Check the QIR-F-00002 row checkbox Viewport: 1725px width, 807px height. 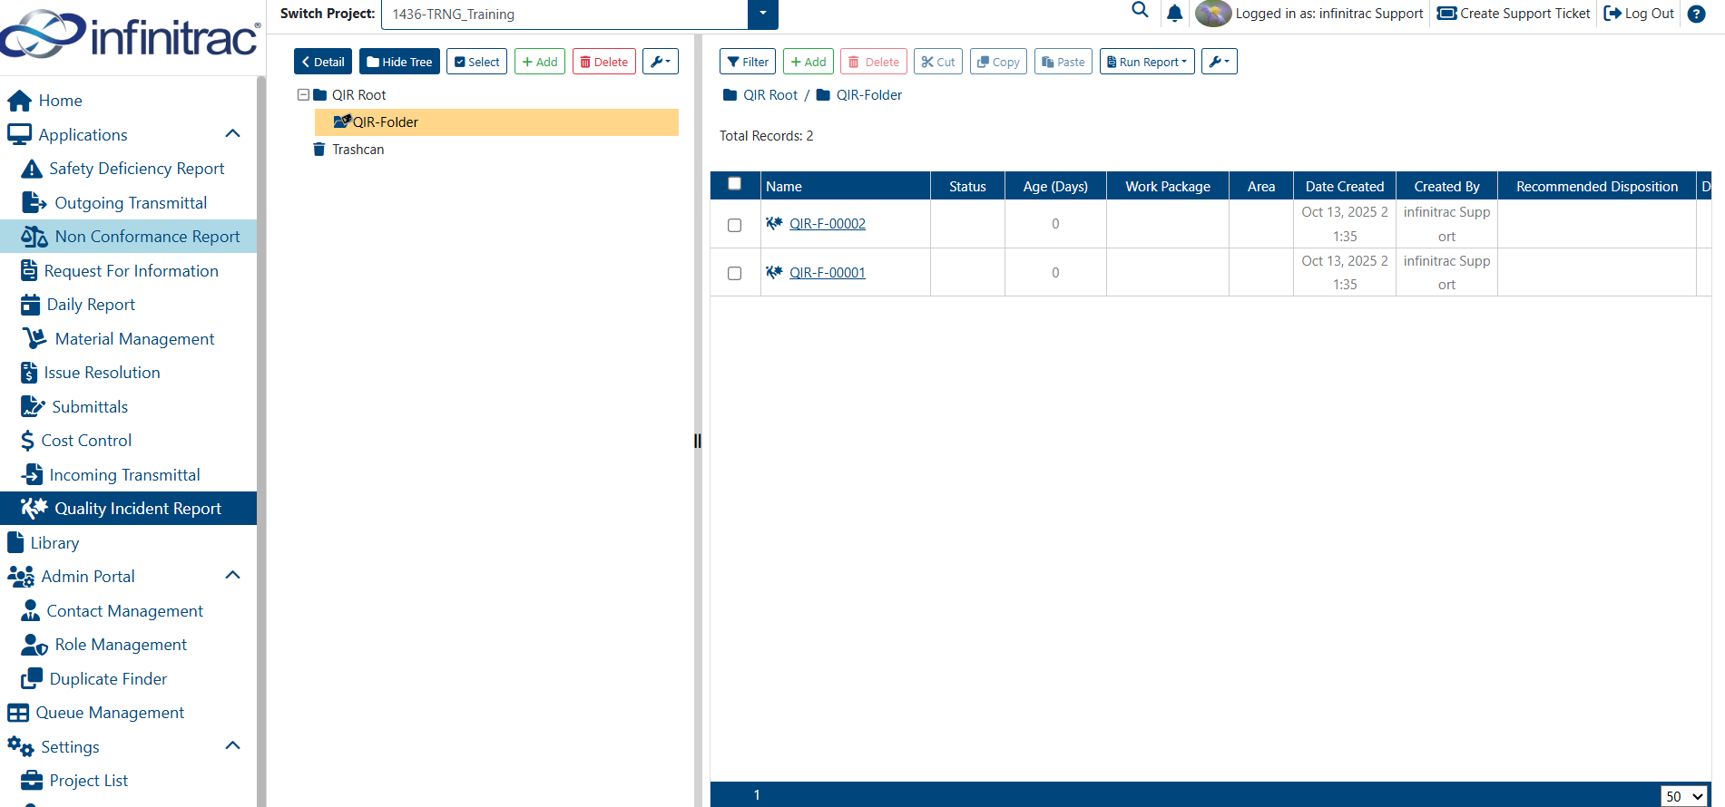point(735,225)
